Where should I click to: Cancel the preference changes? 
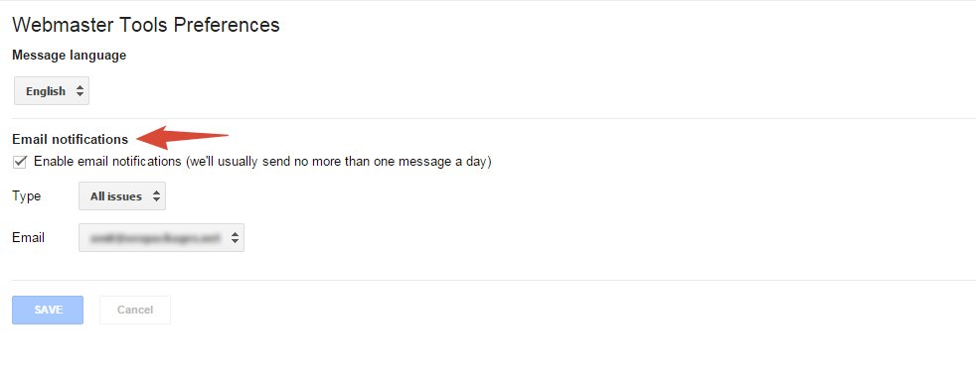click(x=135, y=310)
